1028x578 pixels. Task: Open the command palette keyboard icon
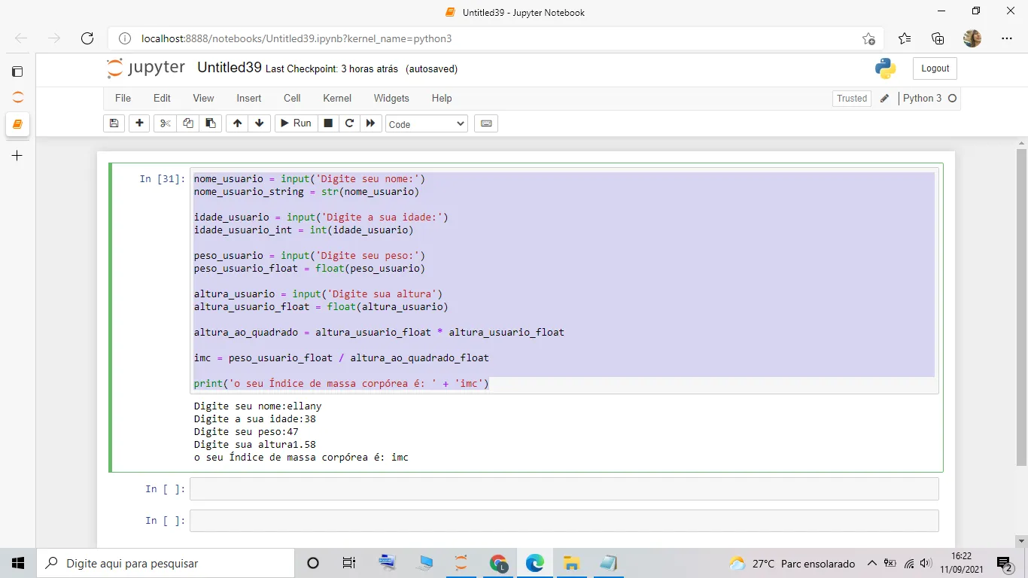click(x=486, y=123)
